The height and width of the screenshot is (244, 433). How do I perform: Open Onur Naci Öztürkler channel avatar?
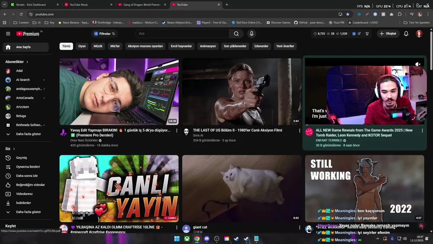click(x=64, y=132)
